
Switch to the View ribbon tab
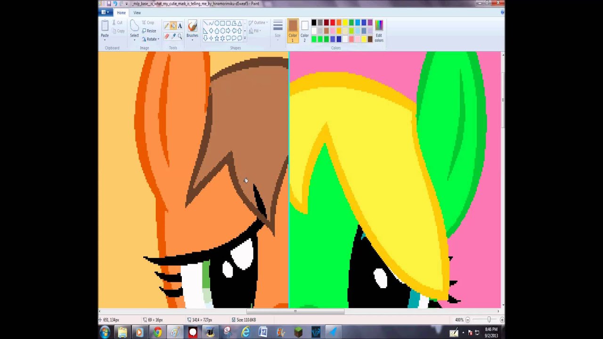(x=137, y=13)
